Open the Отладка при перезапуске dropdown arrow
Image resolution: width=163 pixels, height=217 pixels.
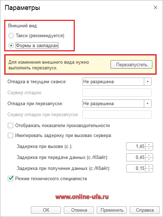148,103
